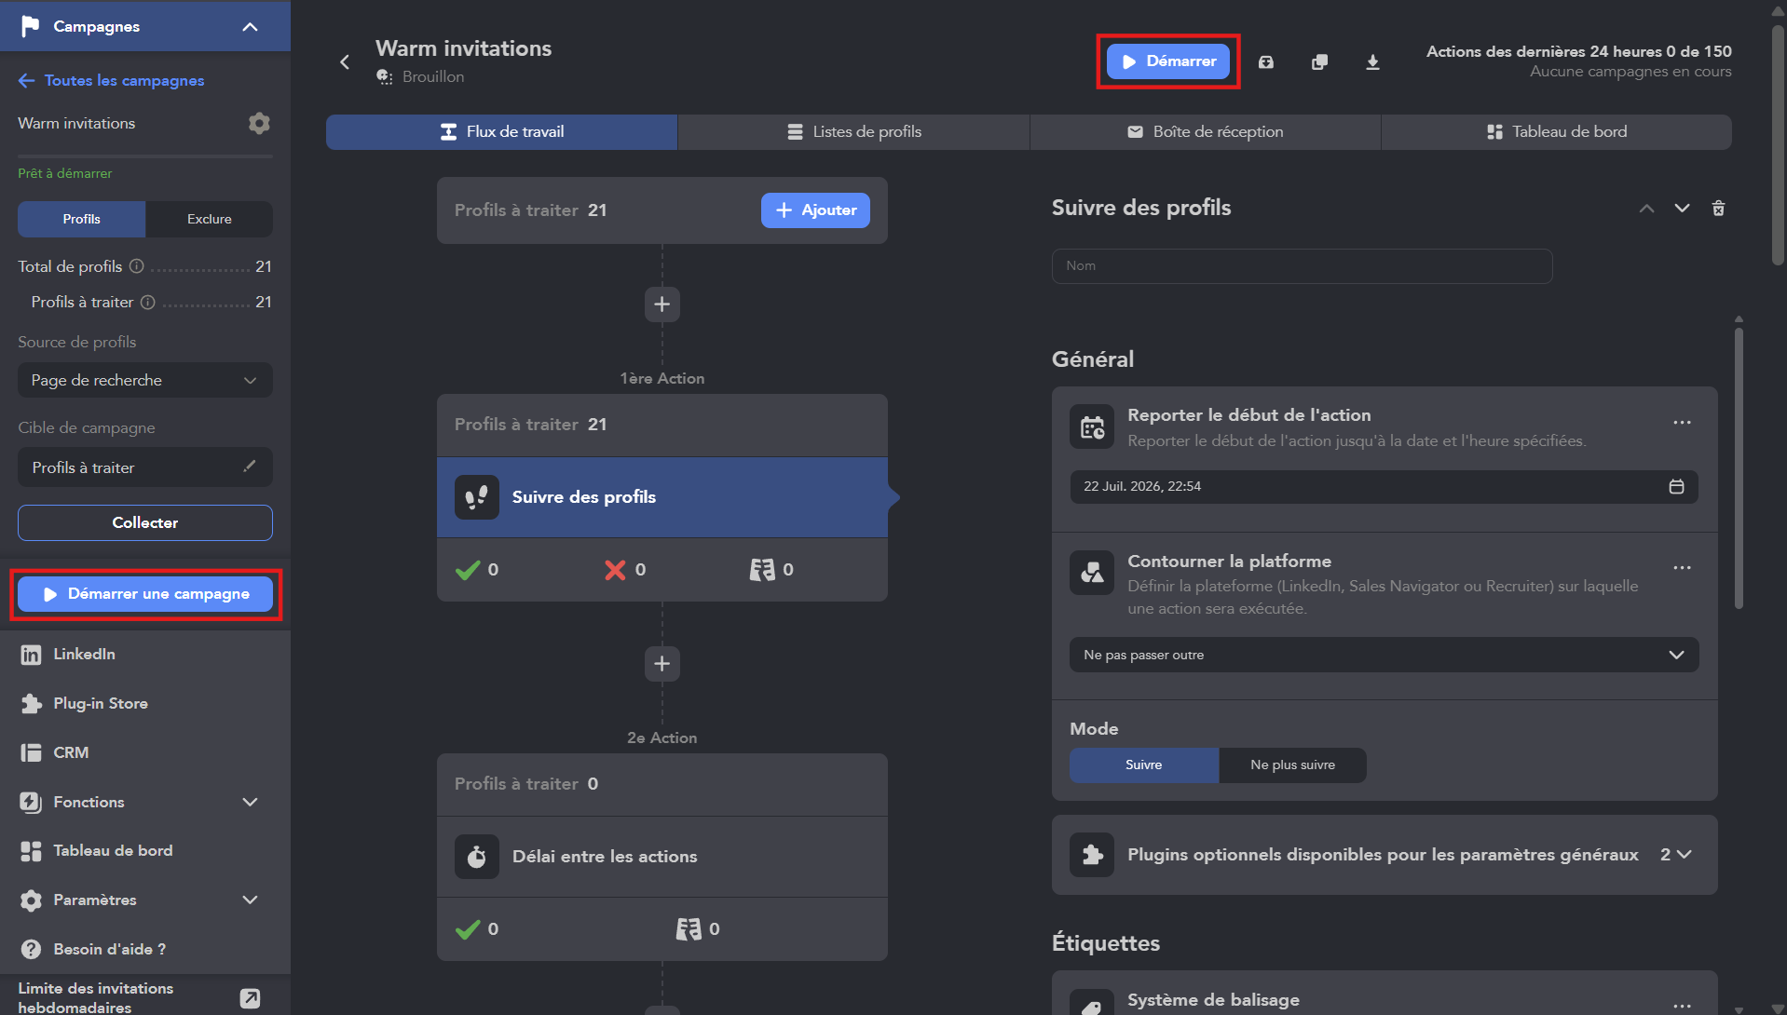Select the Exclure toggle in sidebar

(x=209, y=219)
